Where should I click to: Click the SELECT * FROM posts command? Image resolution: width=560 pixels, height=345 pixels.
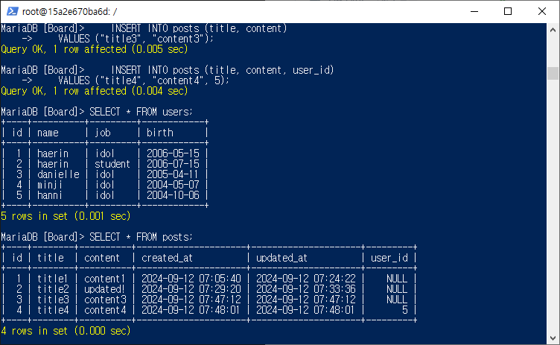tap(141, 237)
